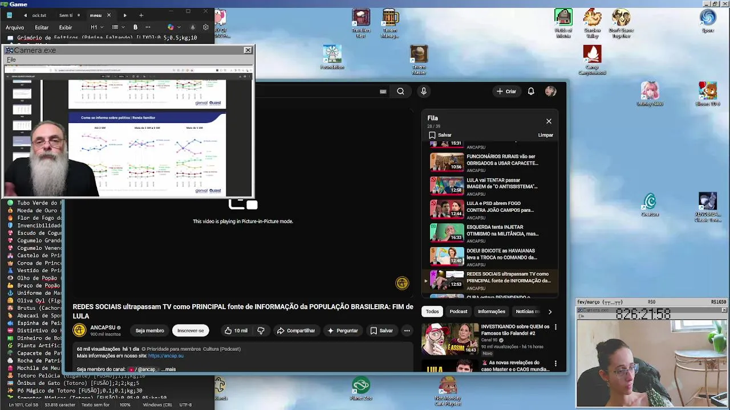Open Notepad settings gear
Image resolution: width=730 pixels, height=410 pixels.
[x=205, y=27]
